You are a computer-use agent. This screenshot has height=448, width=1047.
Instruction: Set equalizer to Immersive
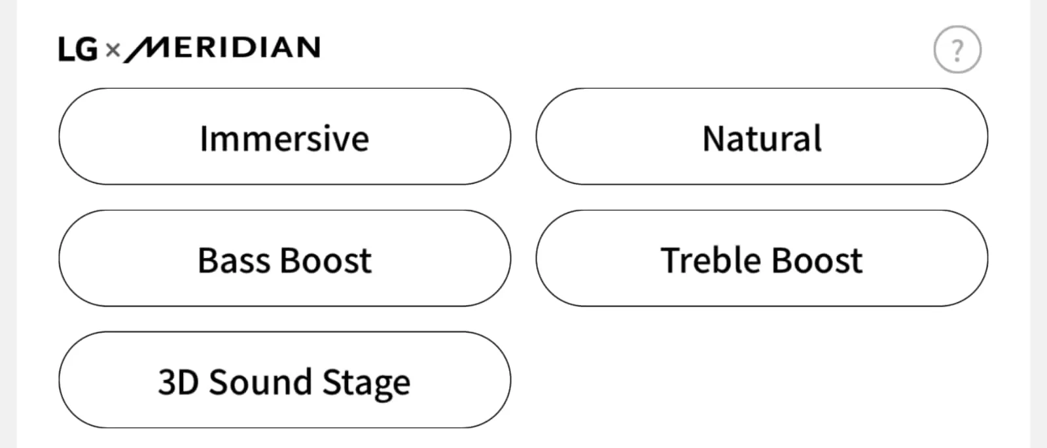tap(285, 137)
